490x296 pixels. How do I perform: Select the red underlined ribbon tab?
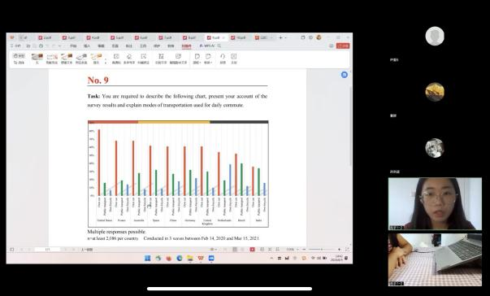(187, 46)
